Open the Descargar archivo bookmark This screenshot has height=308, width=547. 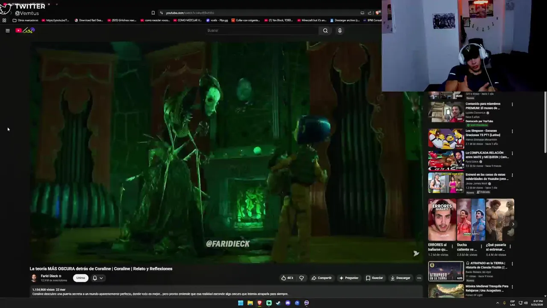pos(344,20)
